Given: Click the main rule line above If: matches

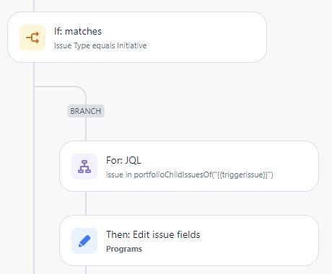Looking at the screenshot, I should (x=34, y=6).
